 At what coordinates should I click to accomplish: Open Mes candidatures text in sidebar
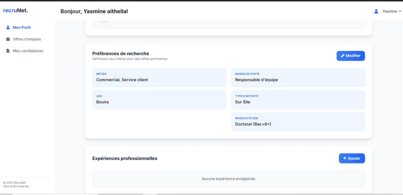click(x=28, y=51)
